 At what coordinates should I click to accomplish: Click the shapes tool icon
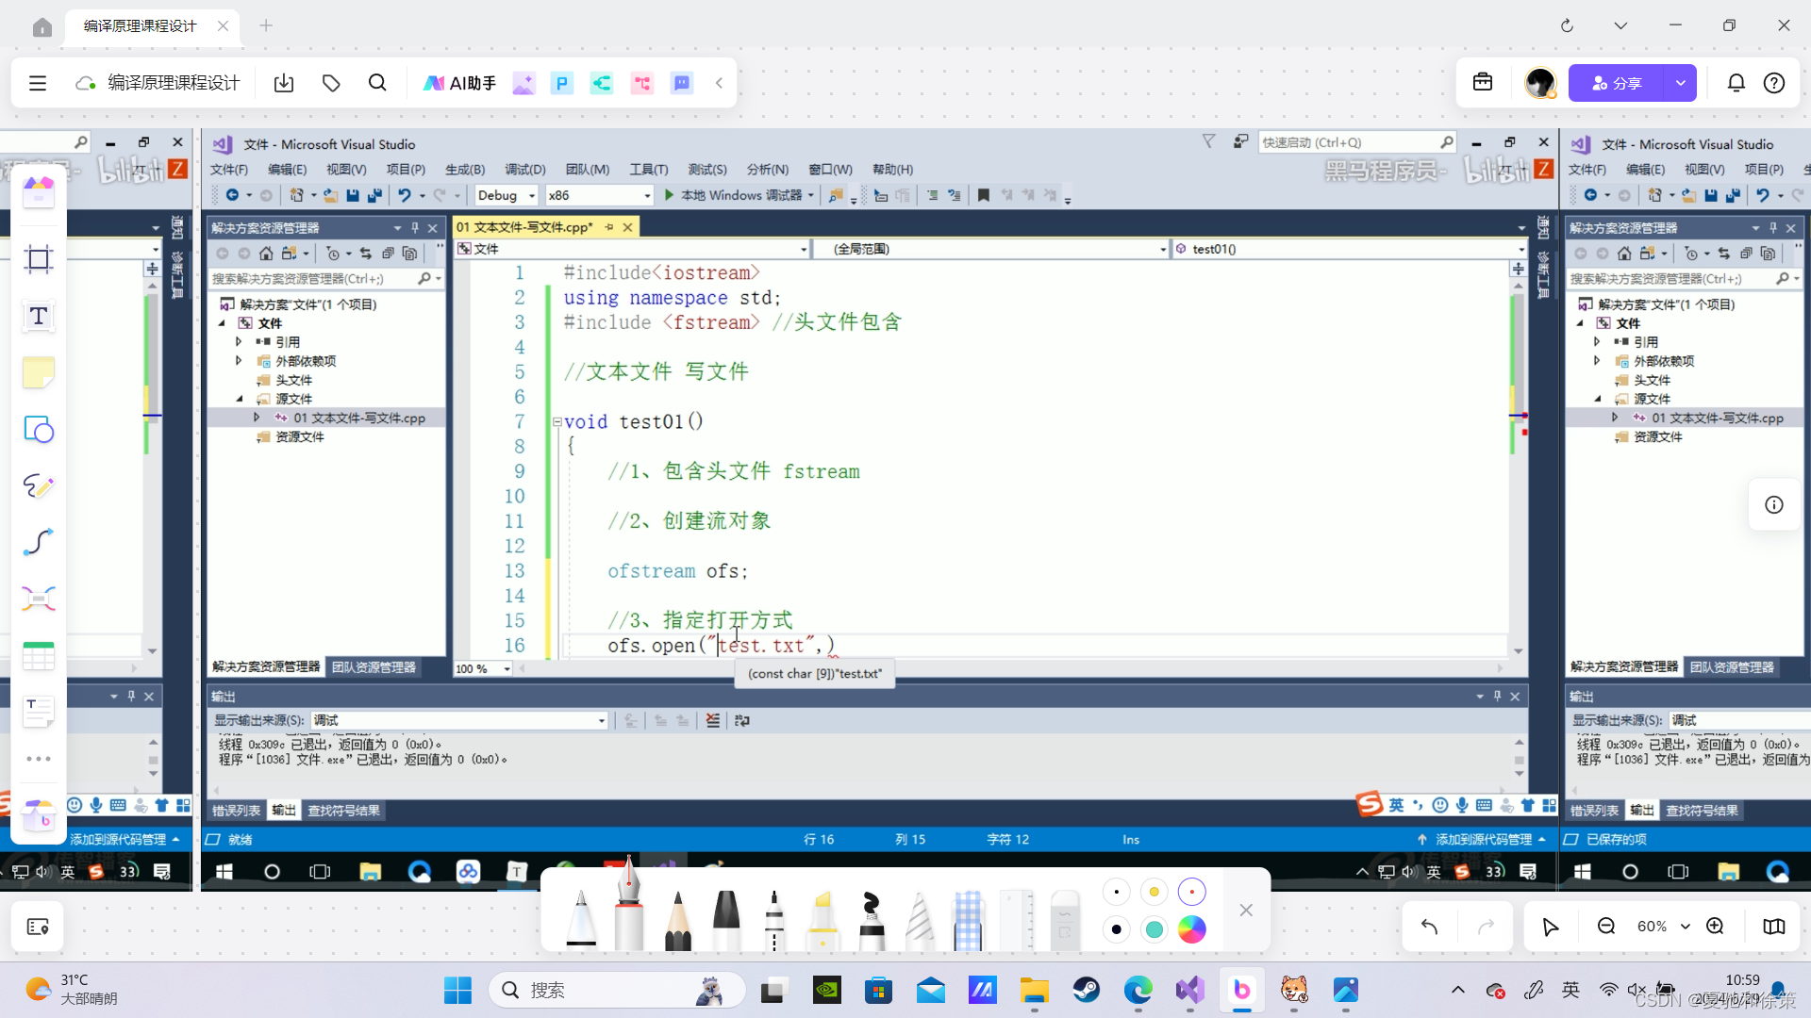pyautogui.click(x=39, y=430)
